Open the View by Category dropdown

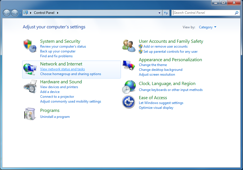coord(207,27)
